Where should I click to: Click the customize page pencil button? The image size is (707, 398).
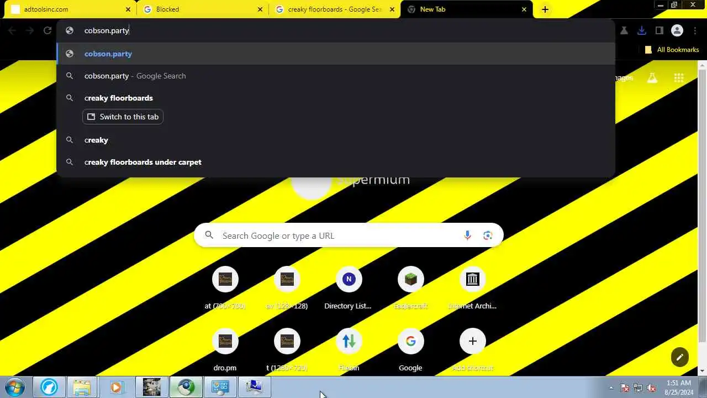[x=680, y=357]
